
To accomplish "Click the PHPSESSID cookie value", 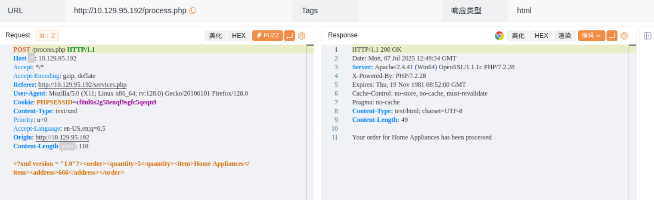I will click(x=116, y=102).
